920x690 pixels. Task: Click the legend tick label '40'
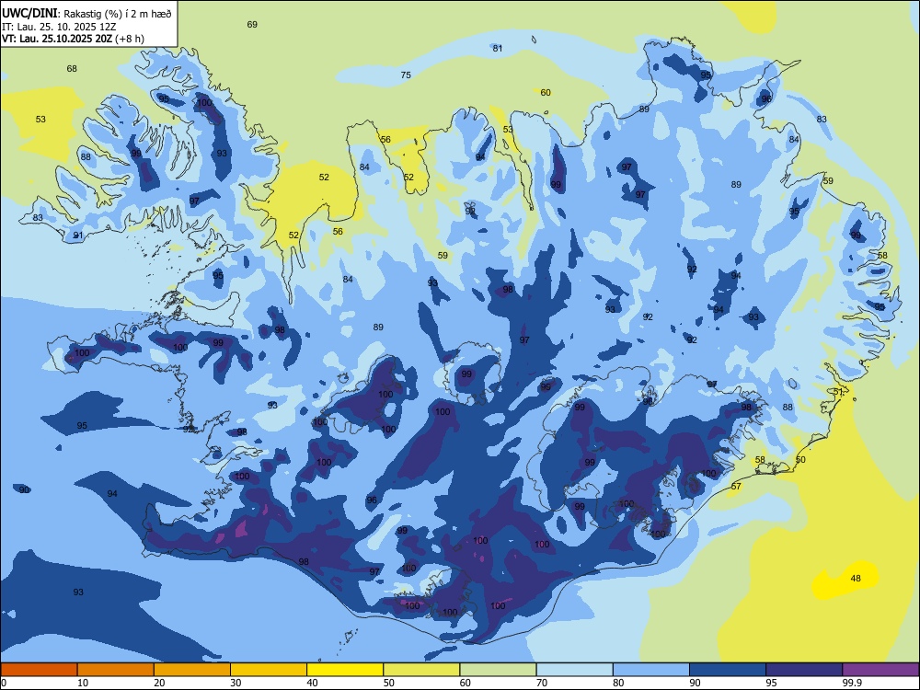tap(313, 683)
